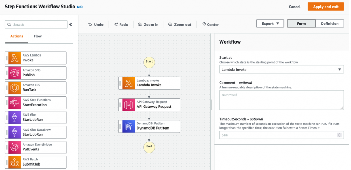This screenshot has width=351, height=170.
Task: Click Apply and exit
Action: pos(326,7)
